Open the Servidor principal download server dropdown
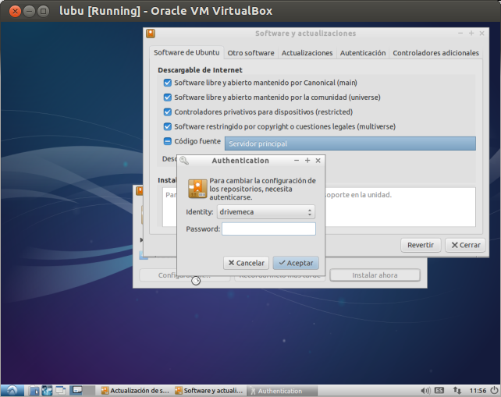Image resolution: width=501 pixels, height=397 pixels. pyautogui.click(x=350, y=144)
